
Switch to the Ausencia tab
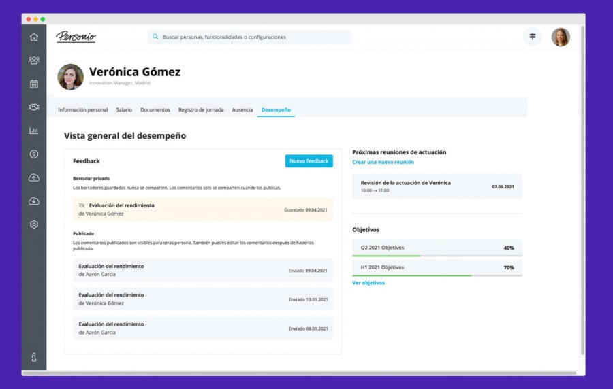[x=242, y=110]
